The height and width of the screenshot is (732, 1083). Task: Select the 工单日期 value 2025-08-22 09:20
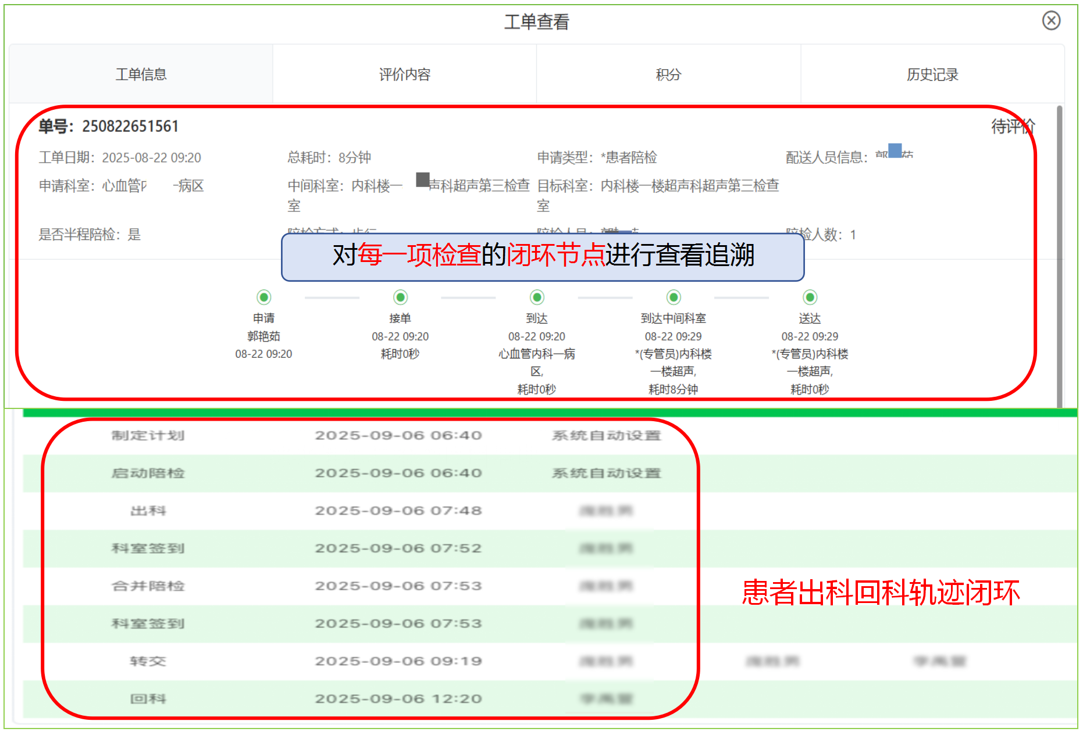[151, 157]
